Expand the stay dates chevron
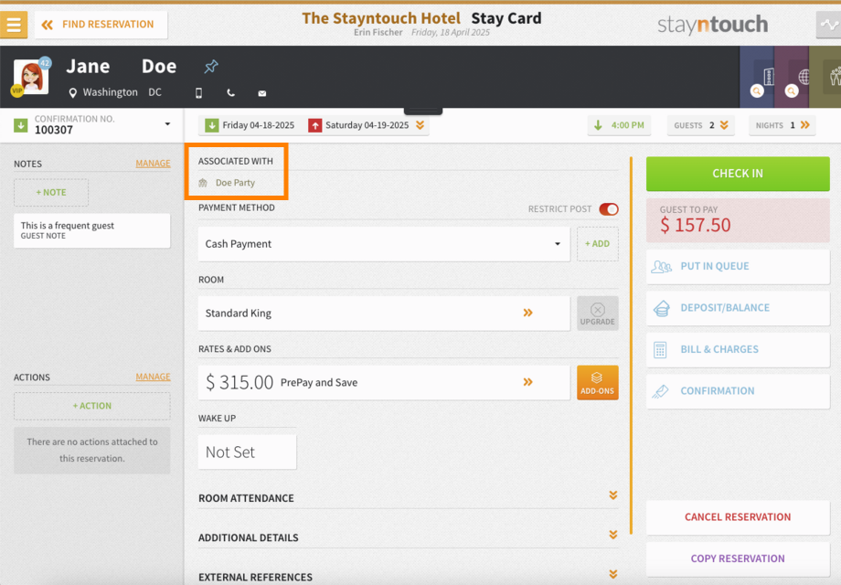 pyautogui.click(x=420, y=125)
